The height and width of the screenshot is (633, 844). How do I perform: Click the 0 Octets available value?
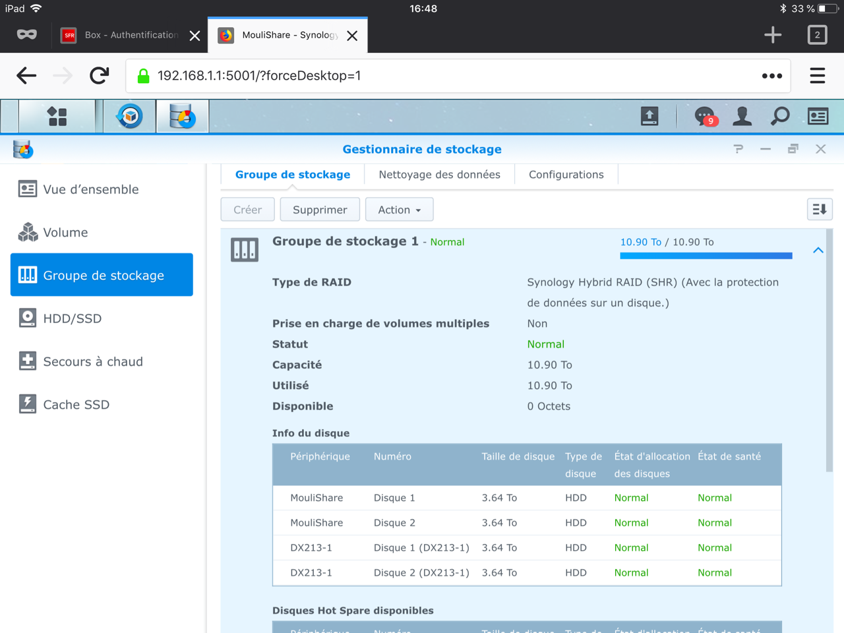click(x=549, y=406)
